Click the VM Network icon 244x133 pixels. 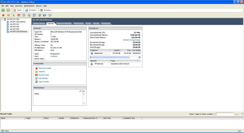coord(92,64)
